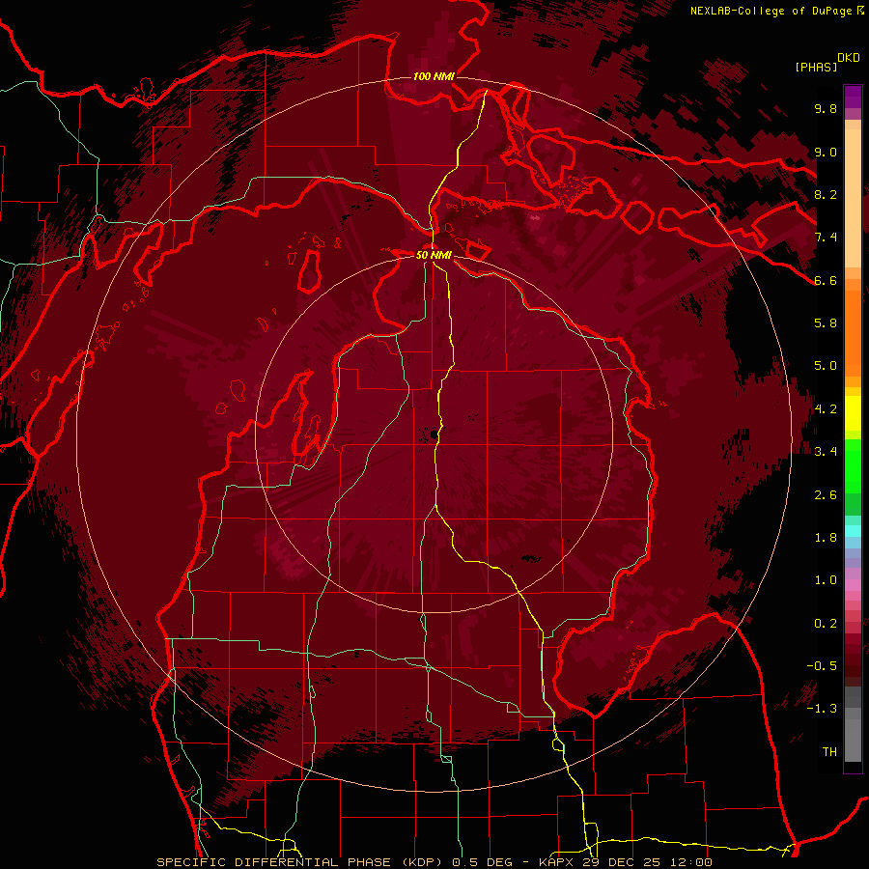Click the 9.8 value on the color scale
This screenshot has width=869, height=869.
click(826, 108)
